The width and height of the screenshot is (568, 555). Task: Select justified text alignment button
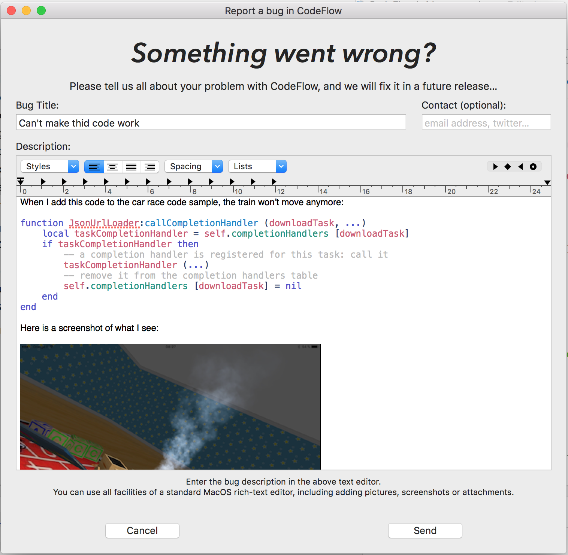point(131,167)
